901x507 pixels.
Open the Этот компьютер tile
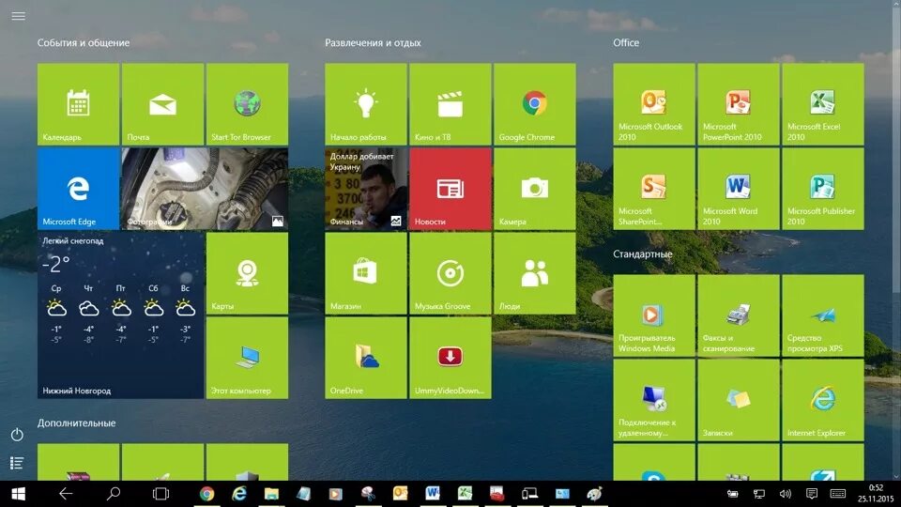(x=247, y=358)
